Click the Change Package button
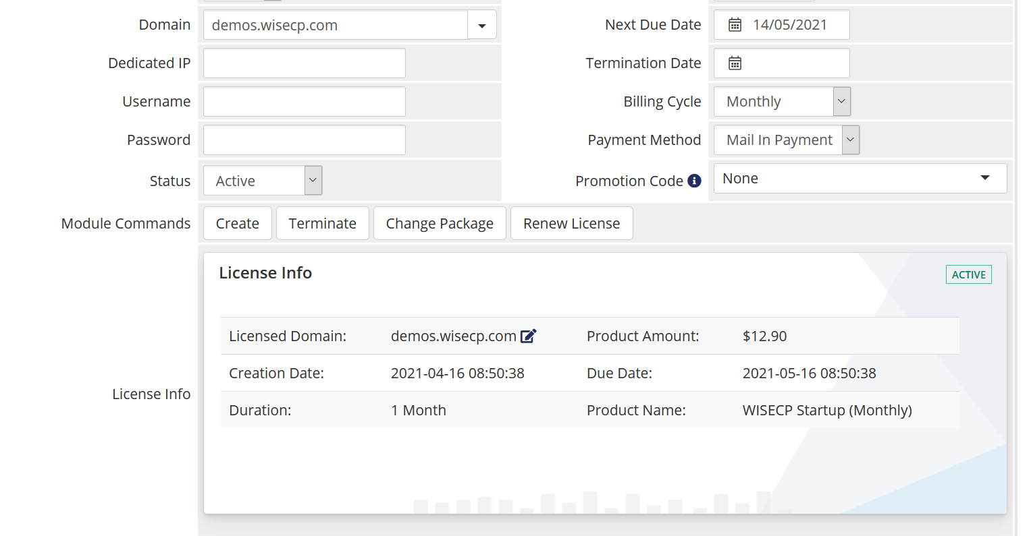Screen dimensions: 1027x536 point(440,223)
